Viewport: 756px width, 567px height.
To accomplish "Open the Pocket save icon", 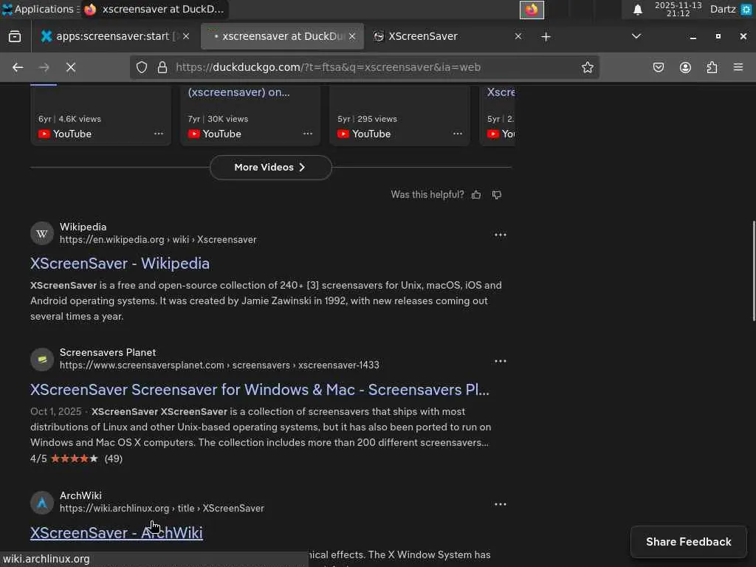I will point(658,67).
